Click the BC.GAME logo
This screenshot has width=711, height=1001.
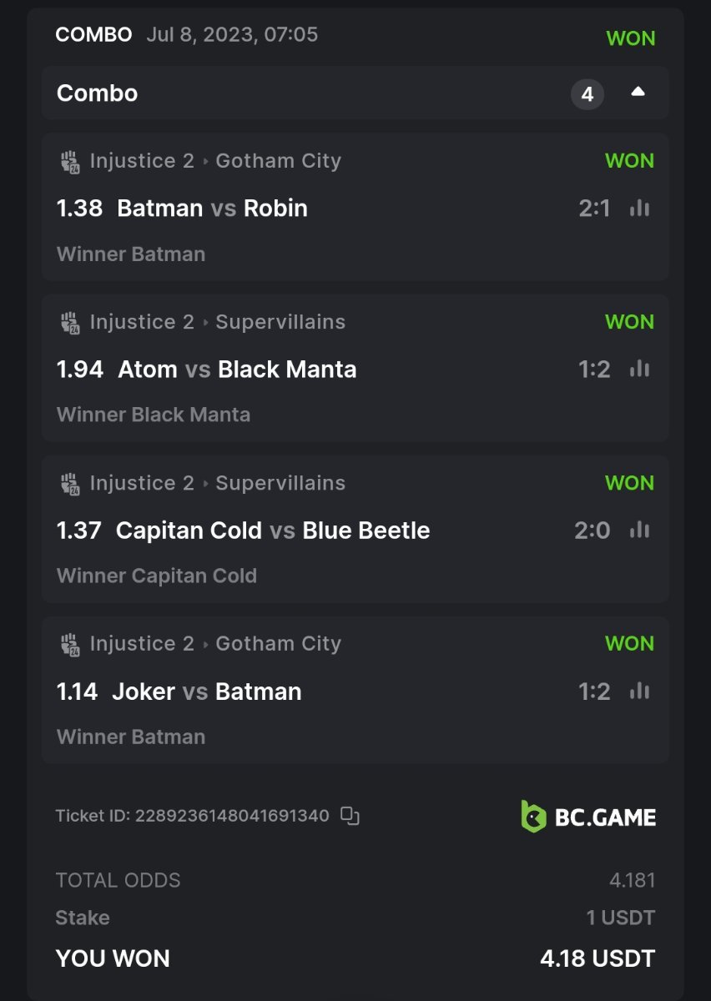pos(588,817)
